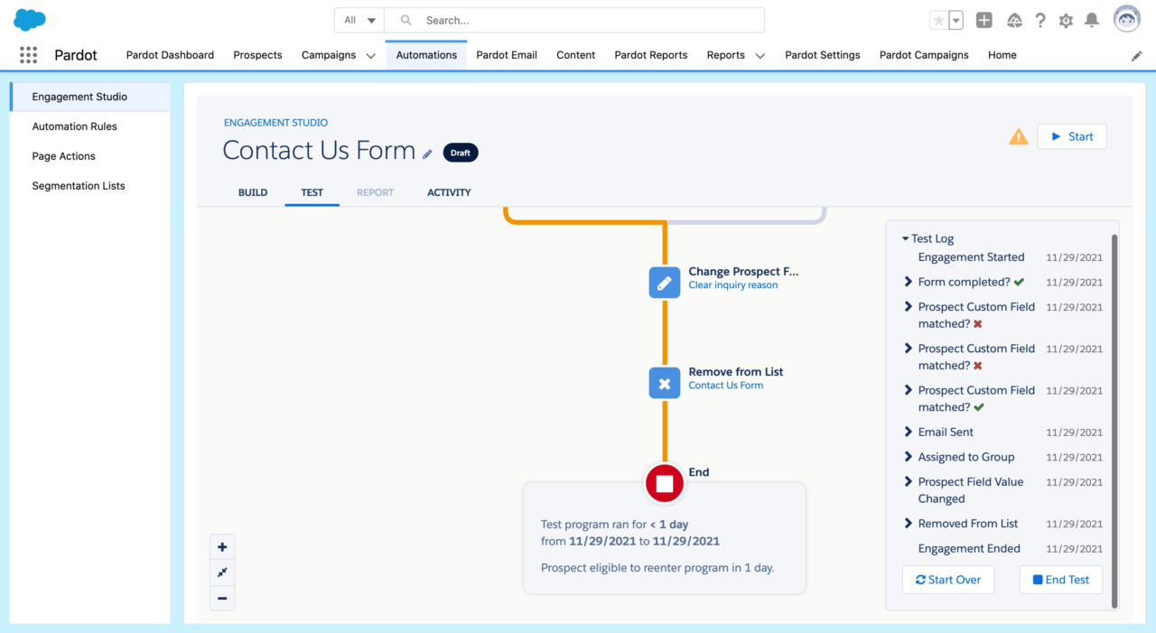Open Automation Rules in sidebar

(90, 126)
